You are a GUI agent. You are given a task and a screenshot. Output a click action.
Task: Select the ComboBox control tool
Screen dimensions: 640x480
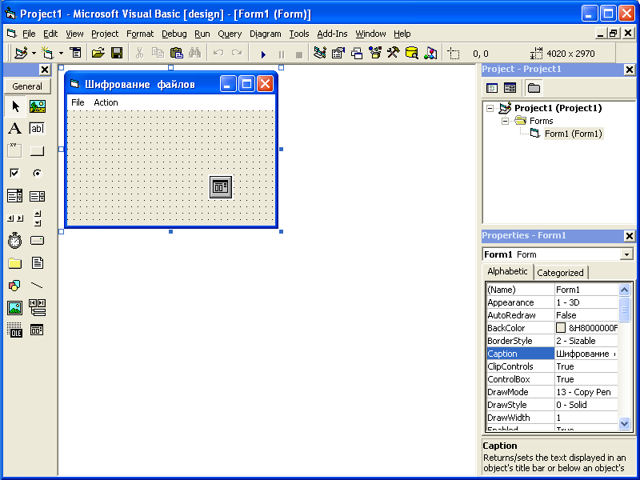15,196
